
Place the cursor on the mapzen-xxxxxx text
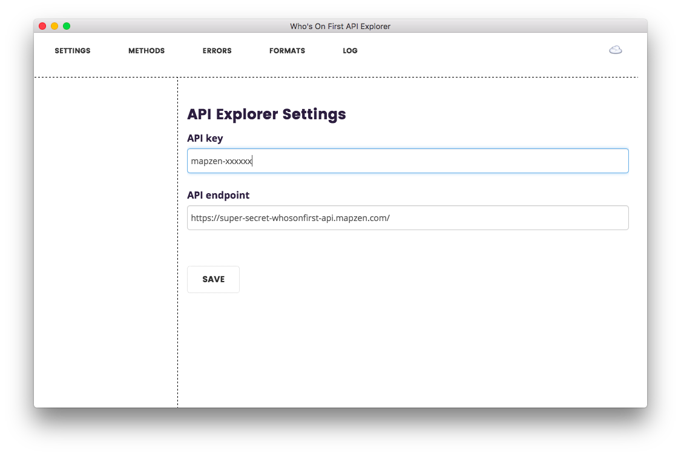click(x=222, y=161)
